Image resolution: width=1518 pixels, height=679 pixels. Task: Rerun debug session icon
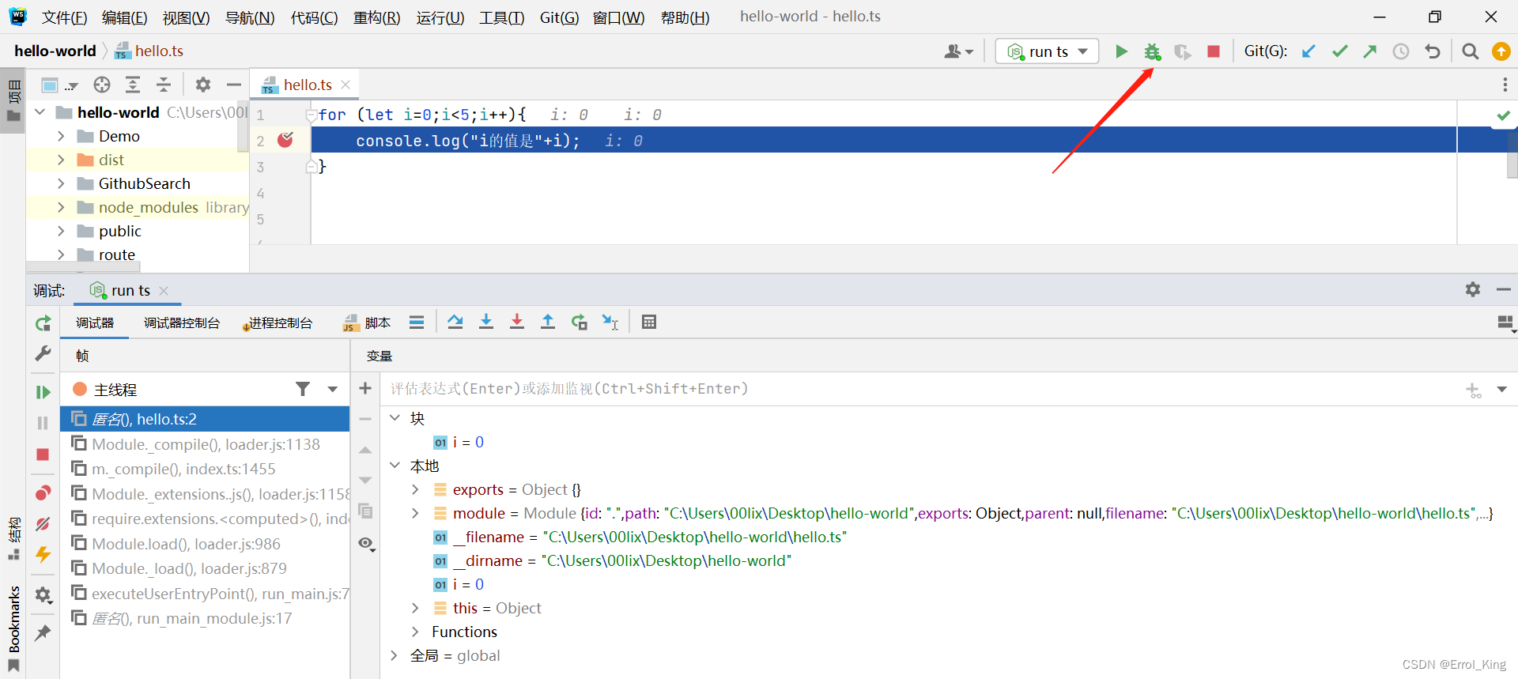43,323
